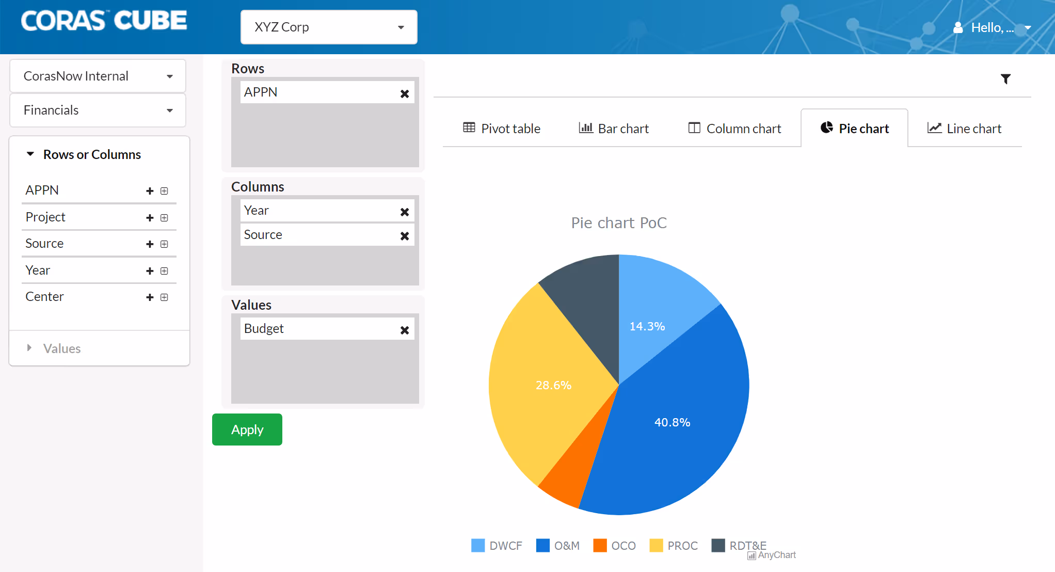Click the Bar chart icon

click(586, 128)
